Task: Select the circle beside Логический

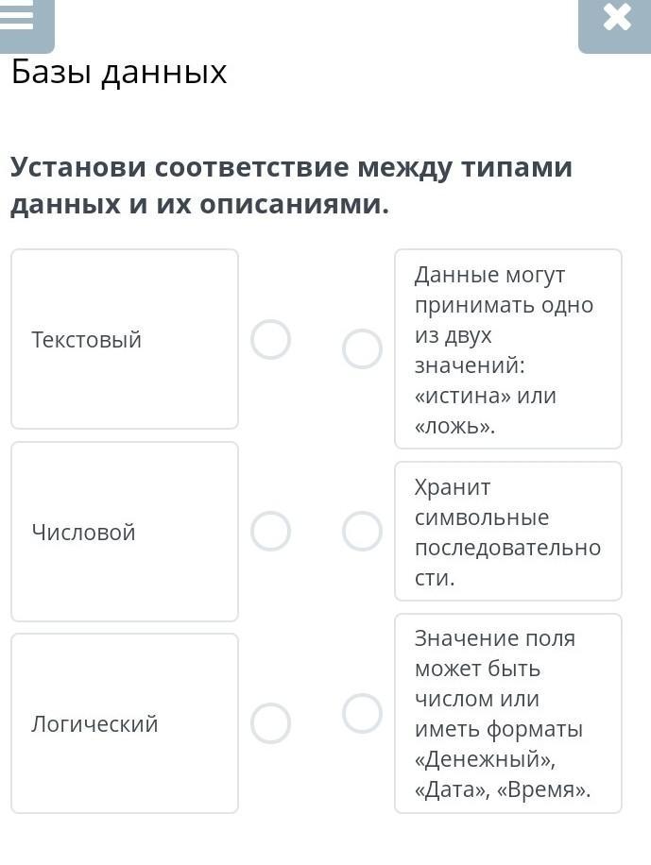Action: coord(270,723)
